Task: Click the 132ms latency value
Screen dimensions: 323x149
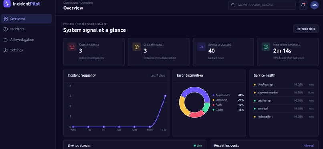Action: click(311, 93)
